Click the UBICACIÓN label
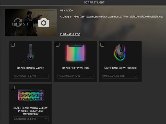This screenshot has height=124, width=166. pyautogui.click(x=67, y=10)
